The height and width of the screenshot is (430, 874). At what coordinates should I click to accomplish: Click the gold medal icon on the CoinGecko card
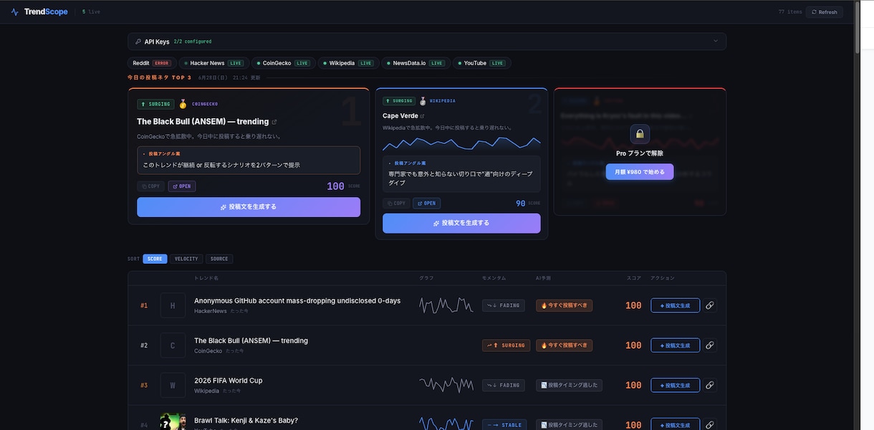183,104
